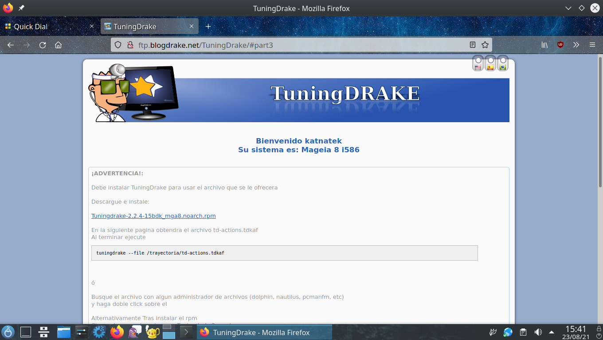The width and height of the screenshot is (603, 340).
Task: Focus TuningDrake - Mozilla Firefox taskbar entry
Action: pos(264,332)
